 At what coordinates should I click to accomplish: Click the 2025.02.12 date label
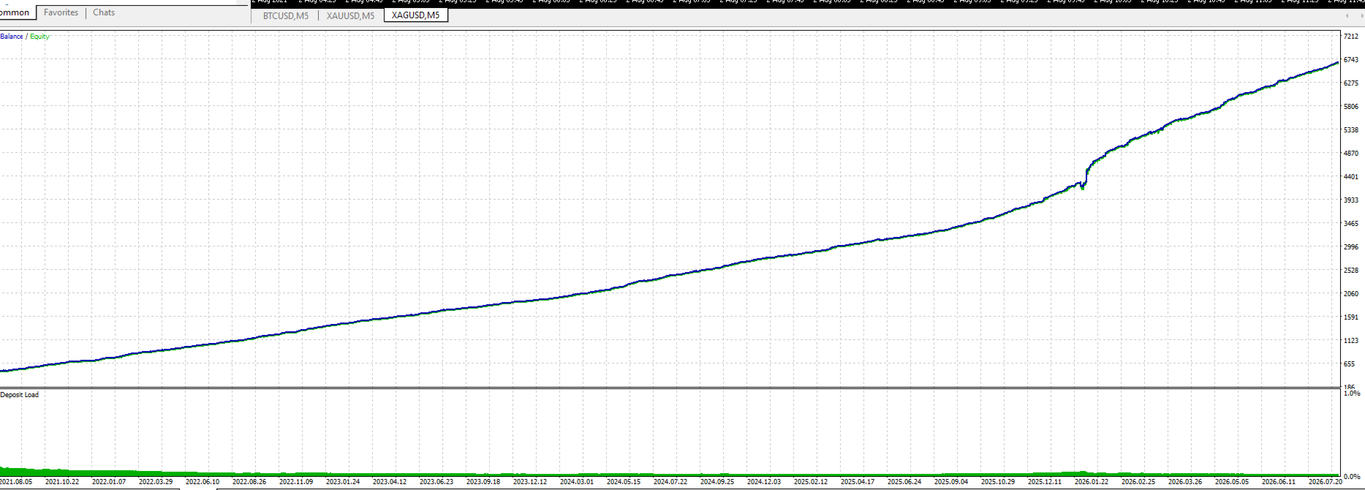[x=811, y=482]
